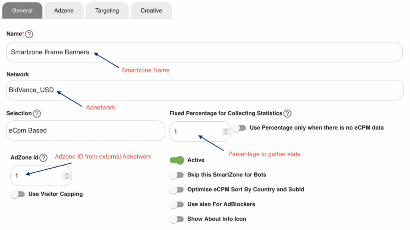Click the Fixed Percentage spinner arrows
This screenshot has height=230, width=410.
click(225, 132)
